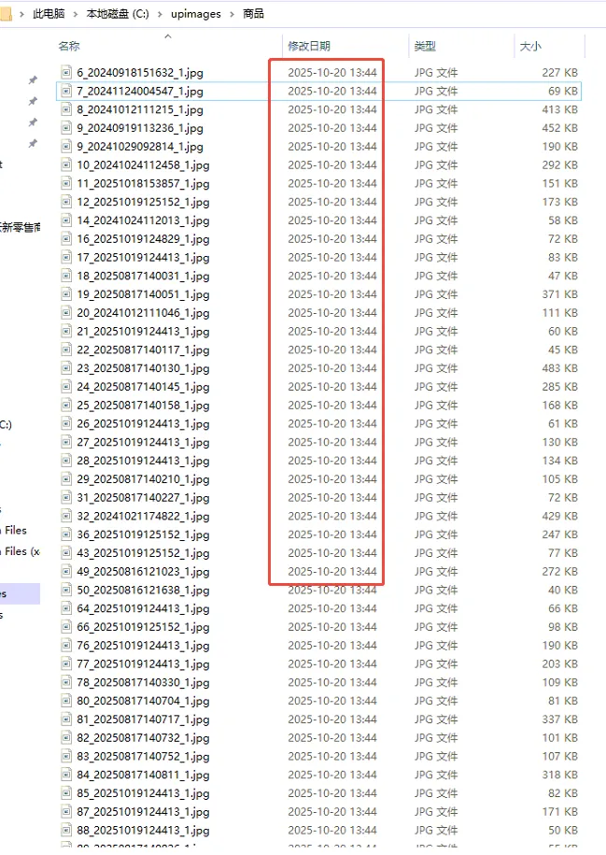
Task: Click the icon next to 50_20250816121638_1.jpg
Action: 66,591
